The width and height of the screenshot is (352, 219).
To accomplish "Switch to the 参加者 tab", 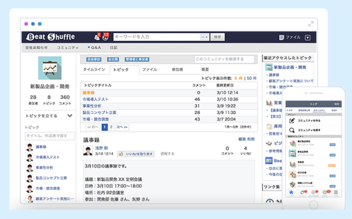I will [177, 70].
